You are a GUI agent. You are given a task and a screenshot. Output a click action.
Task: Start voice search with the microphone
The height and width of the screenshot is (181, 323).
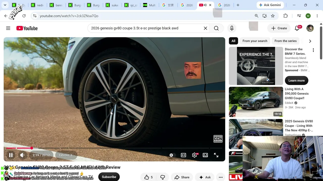232,28
